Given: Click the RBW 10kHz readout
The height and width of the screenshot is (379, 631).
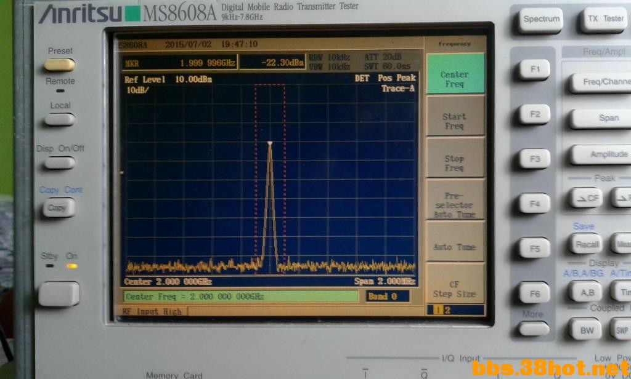Looking at the screenshot, I should tap(329, 57).
